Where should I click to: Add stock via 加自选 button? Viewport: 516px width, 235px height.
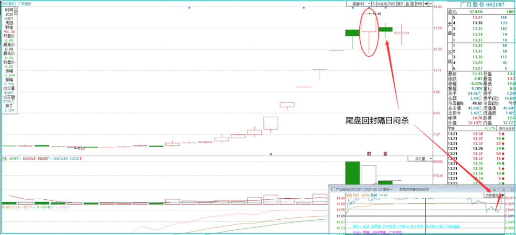click(382, 4)
